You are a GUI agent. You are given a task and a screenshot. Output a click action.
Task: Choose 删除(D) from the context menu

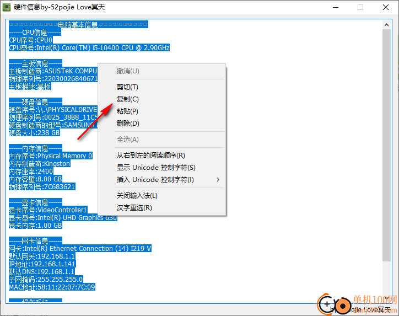(x=161, y=124)
